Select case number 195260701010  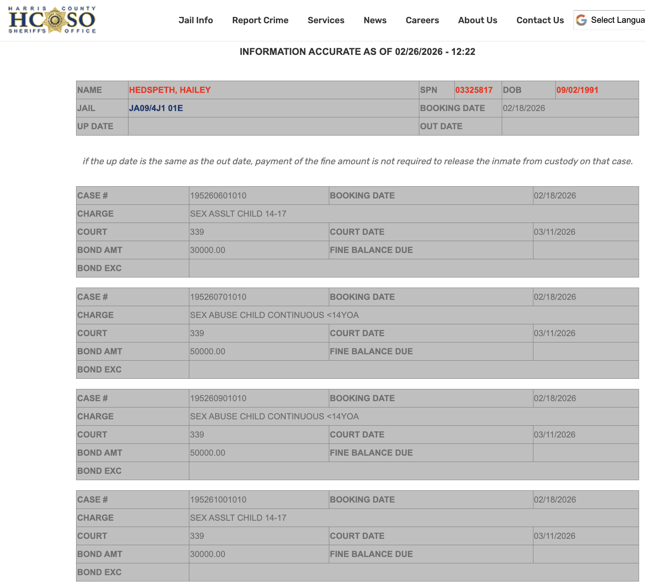(218, 297)
